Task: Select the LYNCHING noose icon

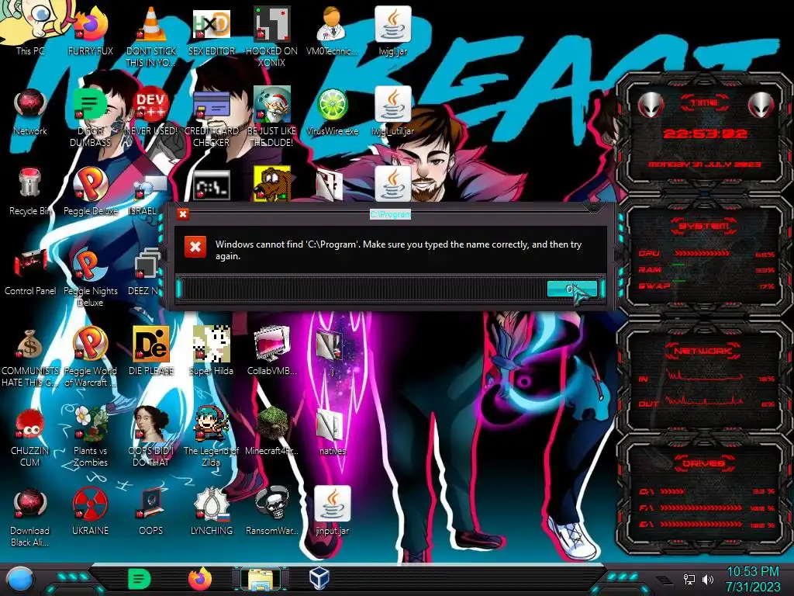Action: (x=211, y=511)
